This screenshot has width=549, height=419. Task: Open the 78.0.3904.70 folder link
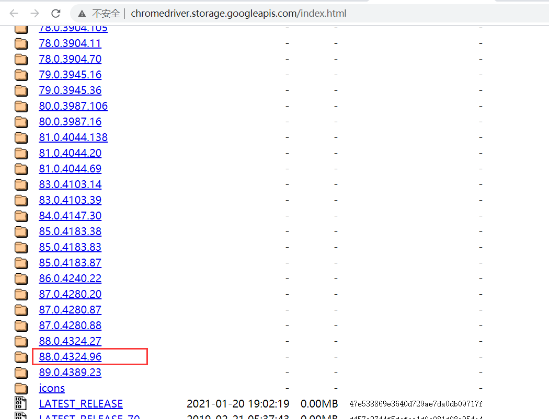[x=70, y=59]
